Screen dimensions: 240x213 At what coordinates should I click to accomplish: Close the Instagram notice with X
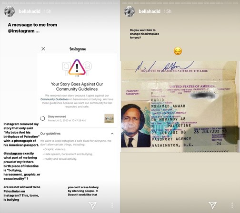43,48
